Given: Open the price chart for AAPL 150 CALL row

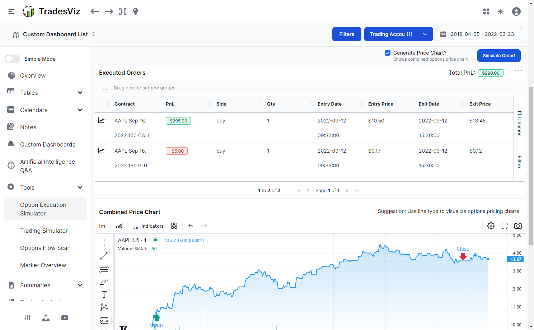Looking at the screenshot, I should pyautogui.click(x=102, y=121).
